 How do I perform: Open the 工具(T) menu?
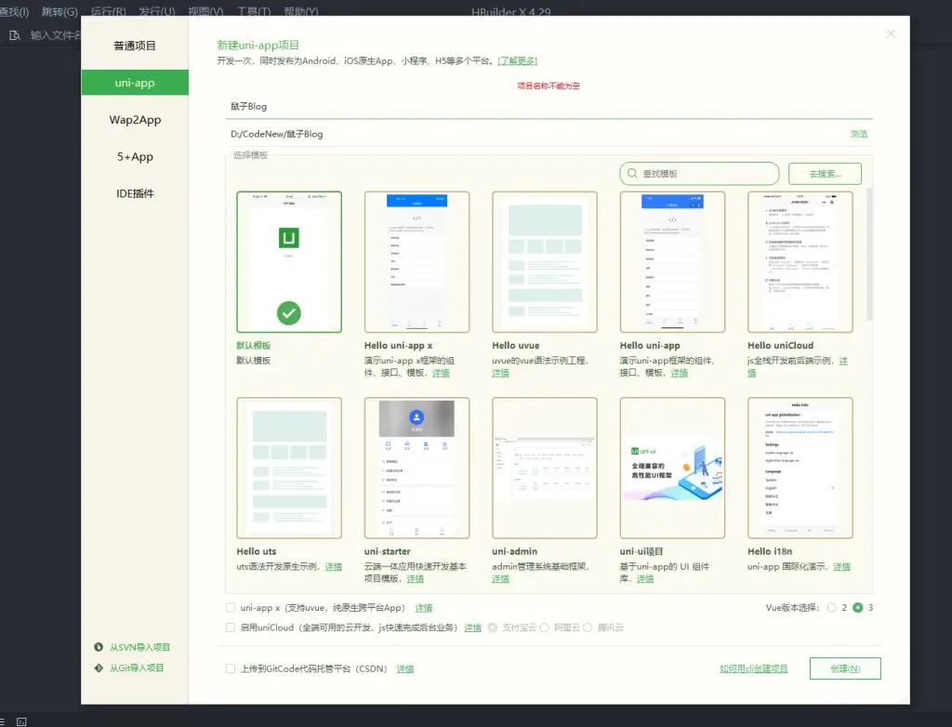point(253,11)
